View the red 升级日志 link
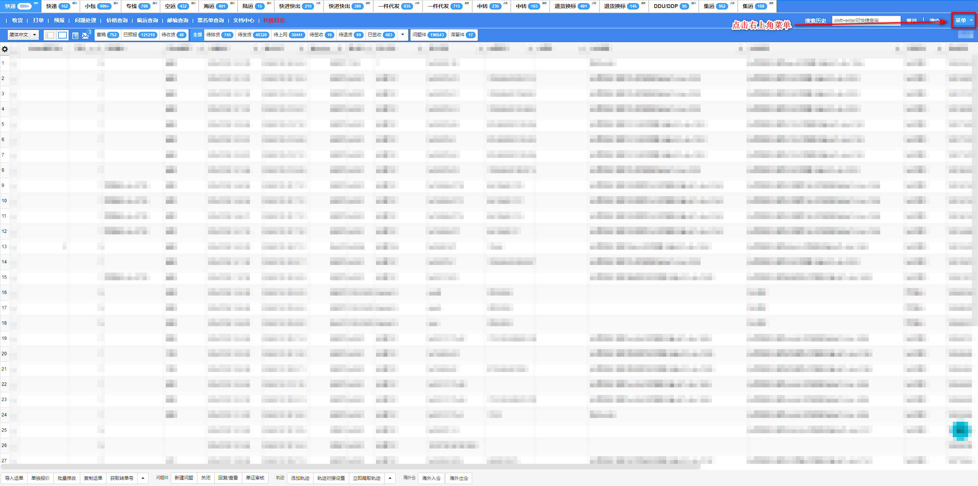Screen dimensions: 978x486 (274, 20)
